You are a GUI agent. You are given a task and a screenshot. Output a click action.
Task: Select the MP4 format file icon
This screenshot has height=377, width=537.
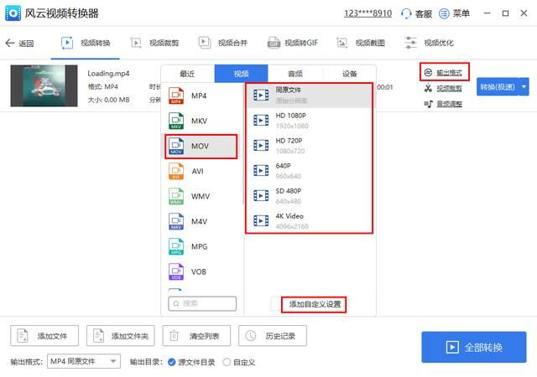click(x=176, y=96)
